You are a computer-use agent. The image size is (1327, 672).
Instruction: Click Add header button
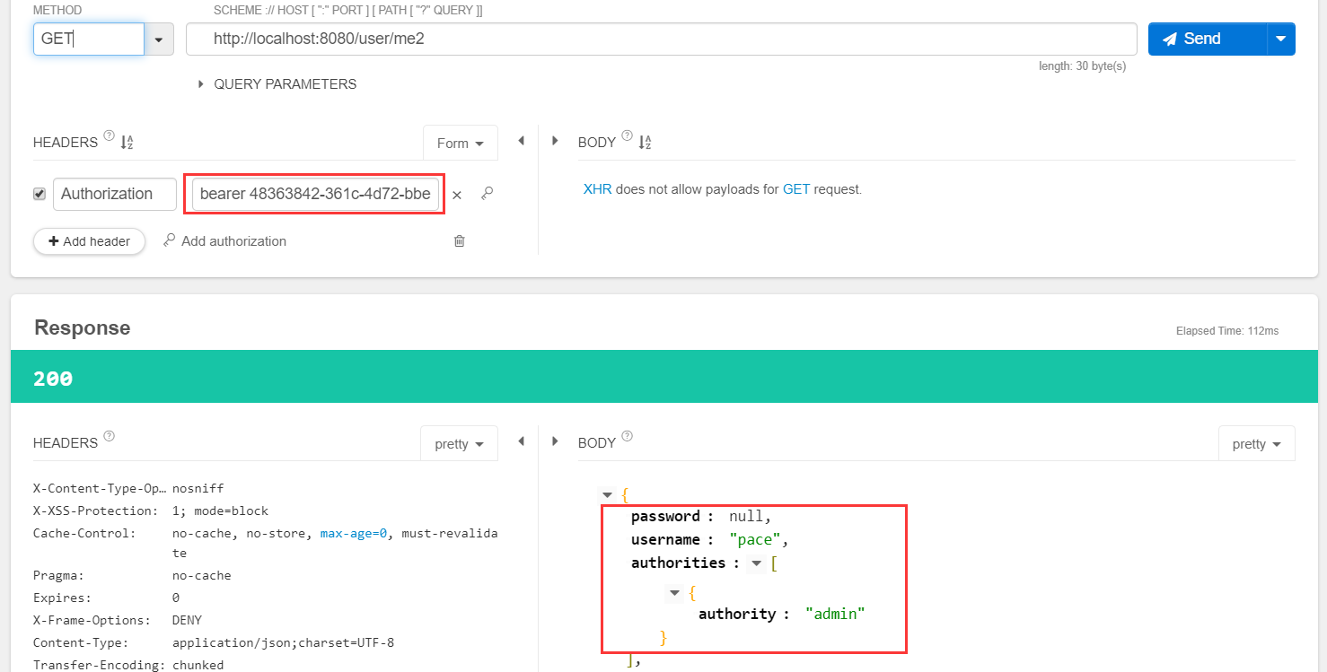click(89, 241)
